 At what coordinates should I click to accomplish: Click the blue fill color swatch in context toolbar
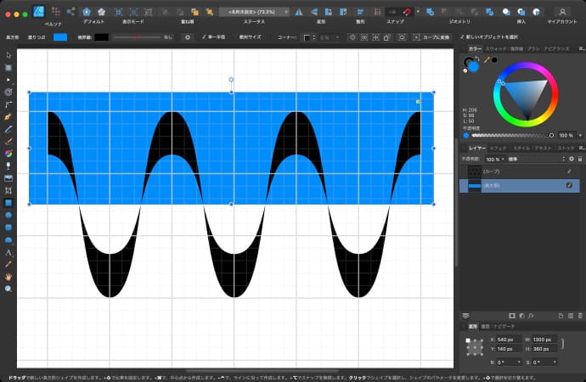click(x=60, y=37)
